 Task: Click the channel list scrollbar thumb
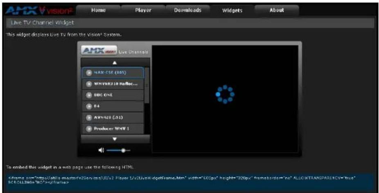click(x=147, y=85)
